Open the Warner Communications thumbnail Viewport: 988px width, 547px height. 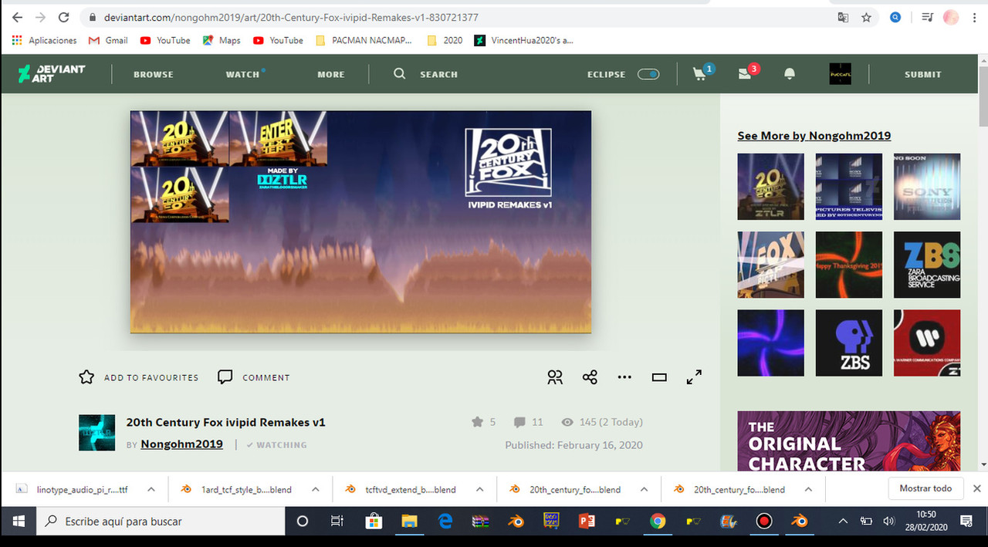pos(927,343)
